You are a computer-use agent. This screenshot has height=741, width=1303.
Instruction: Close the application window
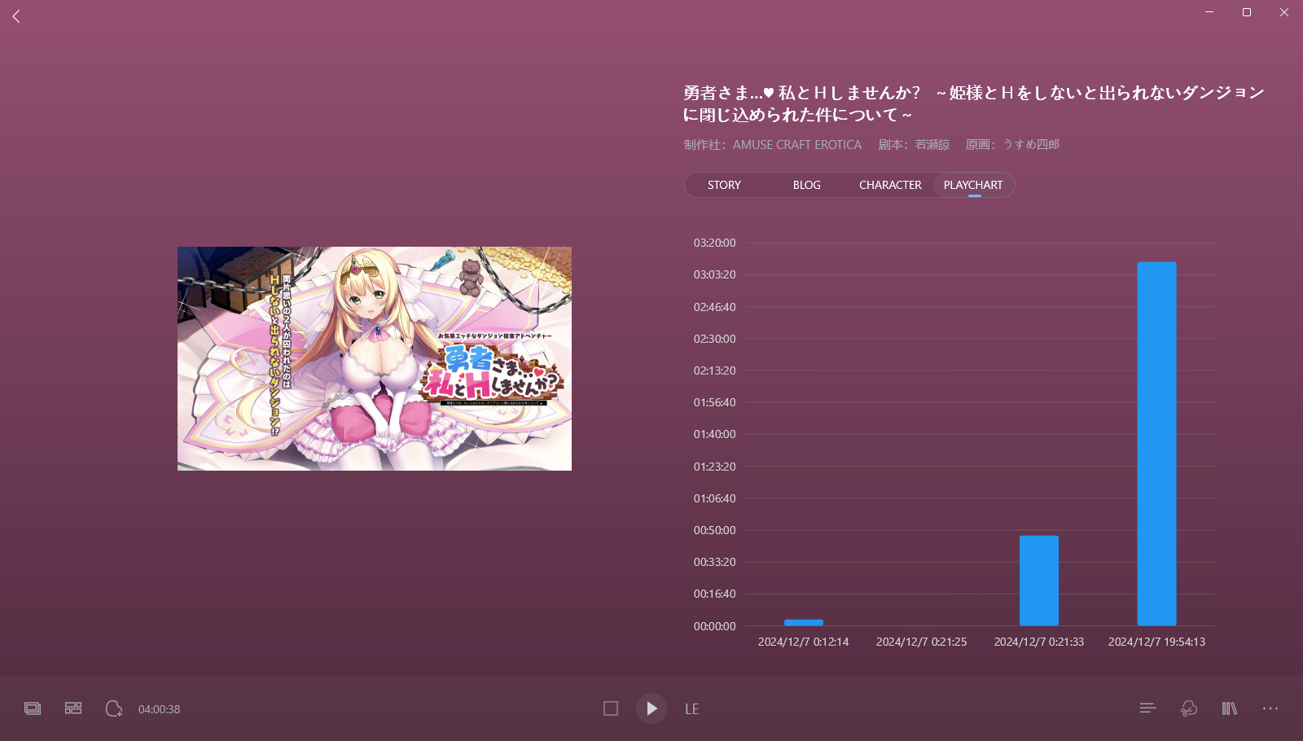click(1284, 12)
